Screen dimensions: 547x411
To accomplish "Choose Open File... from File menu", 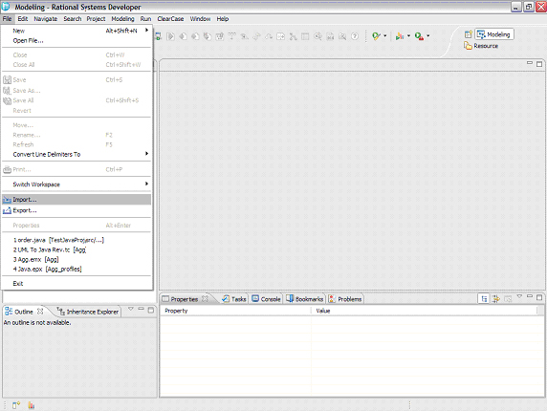I will pos(77,40).
